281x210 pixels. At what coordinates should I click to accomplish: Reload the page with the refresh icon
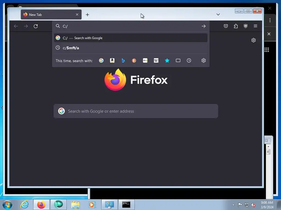(x=36, y=26)
